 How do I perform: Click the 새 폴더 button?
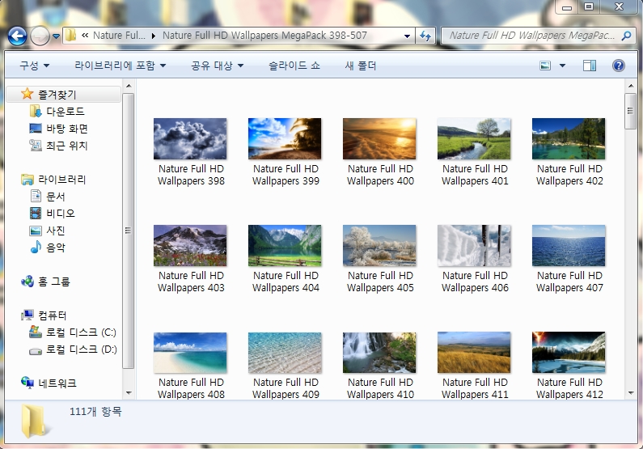[x=360, y=66]
